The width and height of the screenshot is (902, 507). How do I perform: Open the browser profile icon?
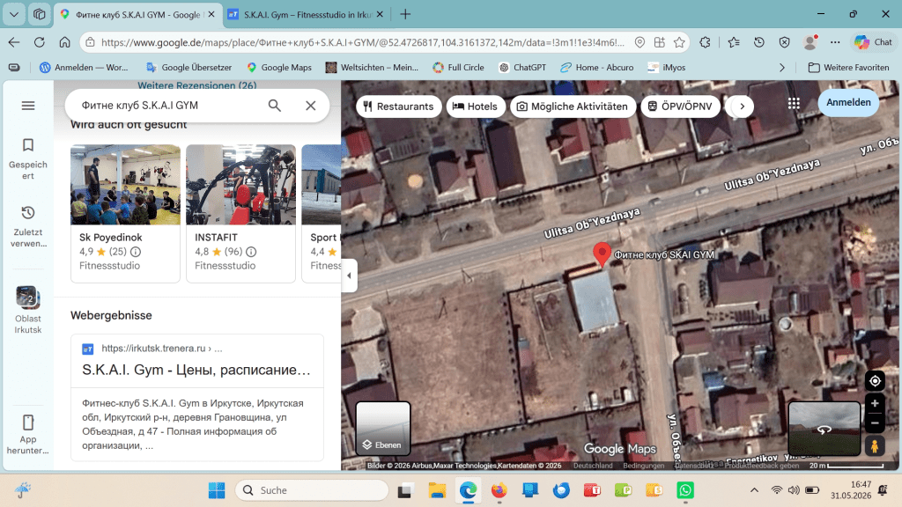tap(810, 42)
